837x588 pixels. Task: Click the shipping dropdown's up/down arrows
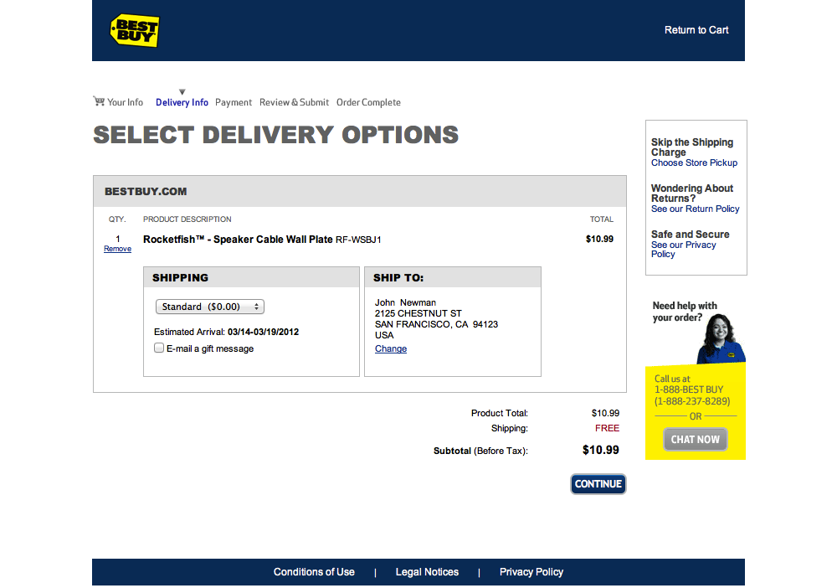[257, 307]
